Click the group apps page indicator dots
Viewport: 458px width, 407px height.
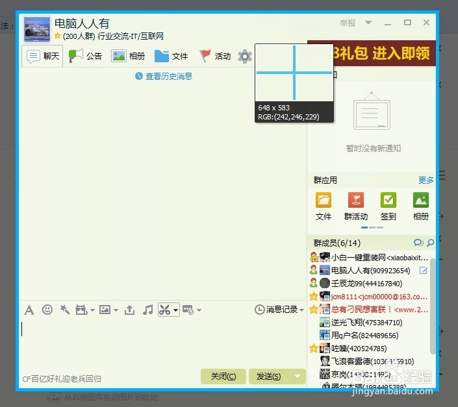[x=372, y=227]
